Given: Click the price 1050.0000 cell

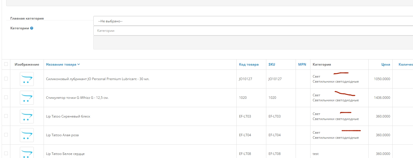Looking at the screenshot, I should (x=382, y=79).
